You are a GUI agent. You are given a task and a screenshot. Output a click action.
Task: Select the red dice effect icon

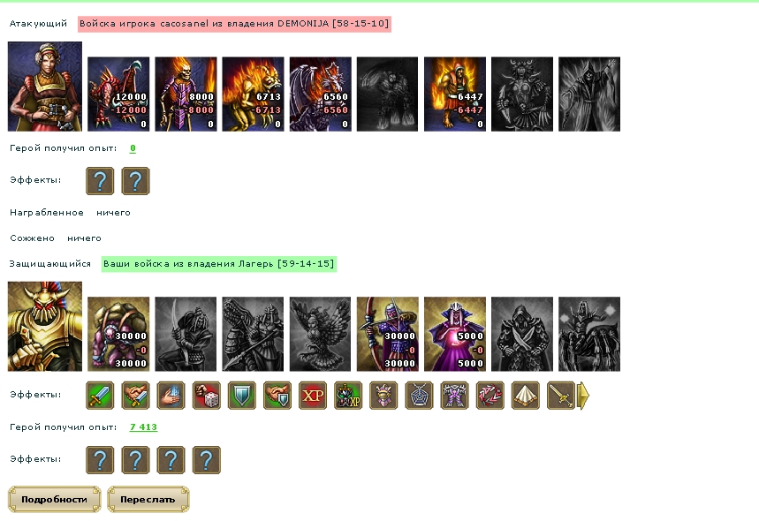[206, 396]
